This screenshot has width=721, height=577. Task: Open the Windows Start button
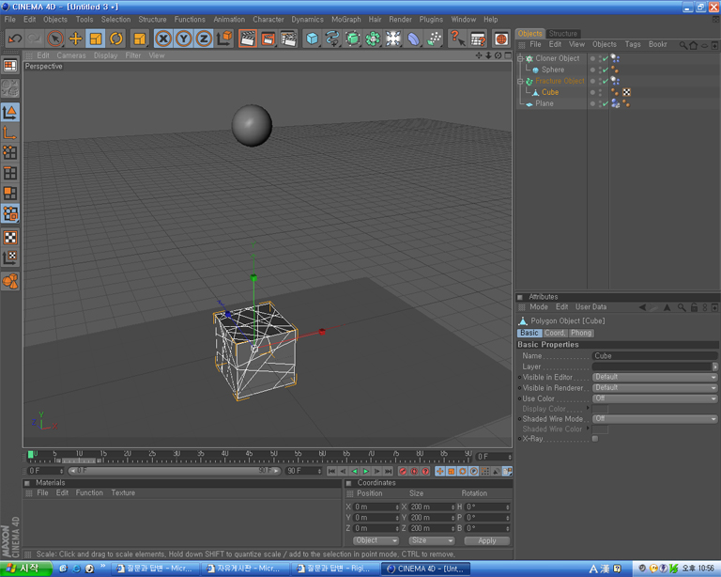click(x=25, y=569)
